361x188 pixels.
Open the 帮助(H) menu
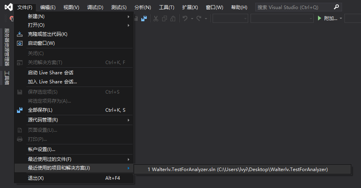[239, 7]
